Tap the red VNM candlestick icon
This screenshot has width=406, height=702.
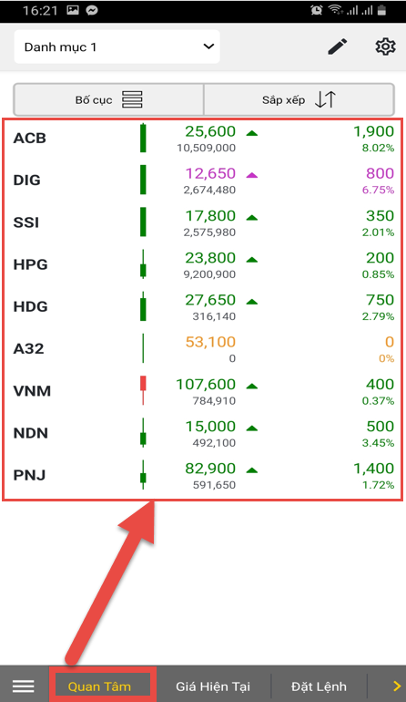[143, 390]
